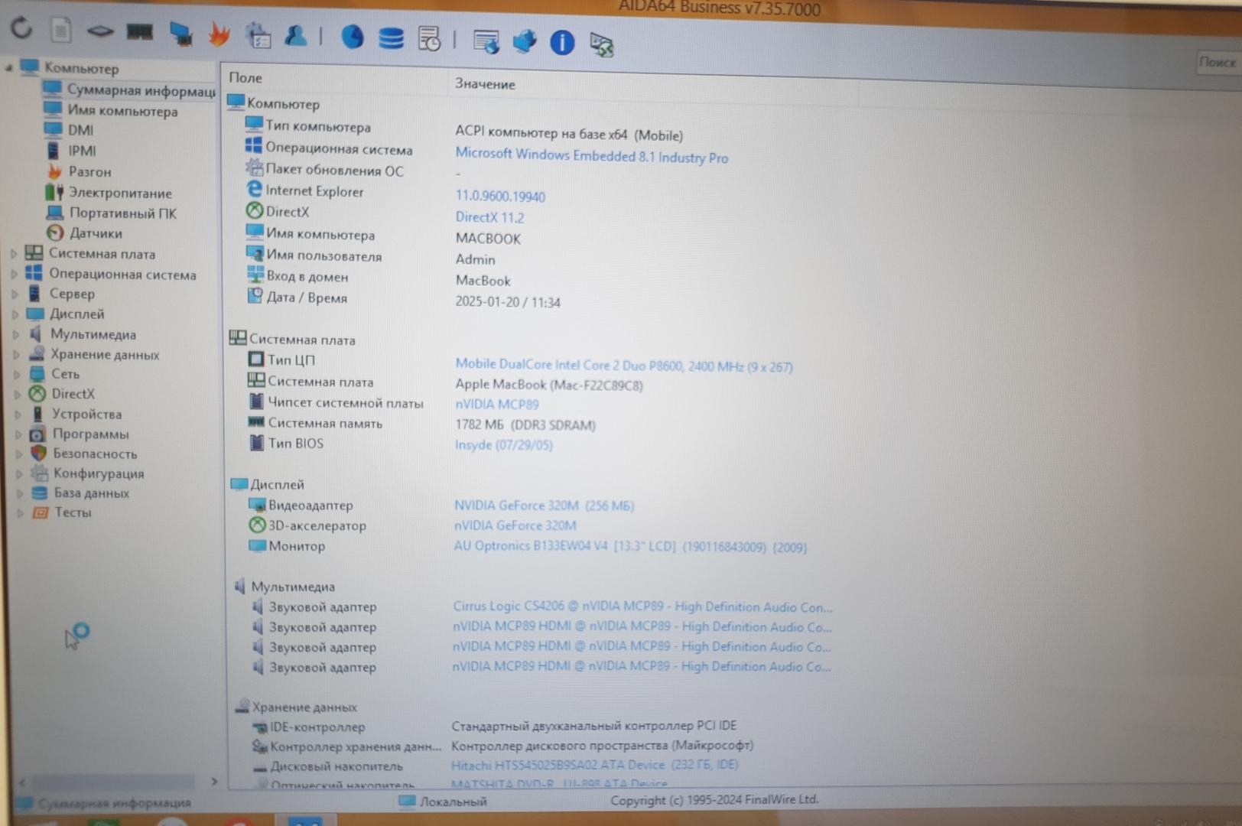Image resolution: width=1242 pixels, height=826 pixels.
Task: Click Локальный in the status bar
Action: (443, 801)
